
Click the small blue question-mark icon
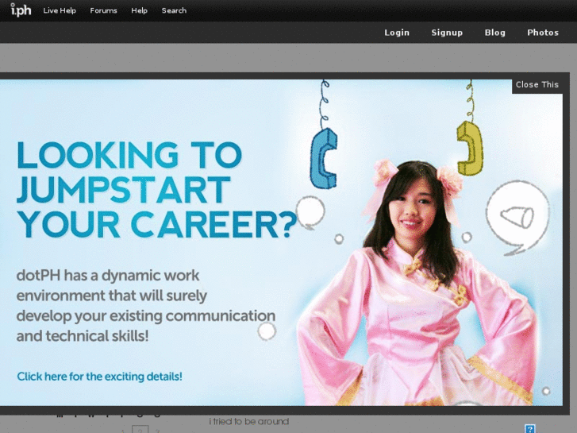tap(529, 428)
